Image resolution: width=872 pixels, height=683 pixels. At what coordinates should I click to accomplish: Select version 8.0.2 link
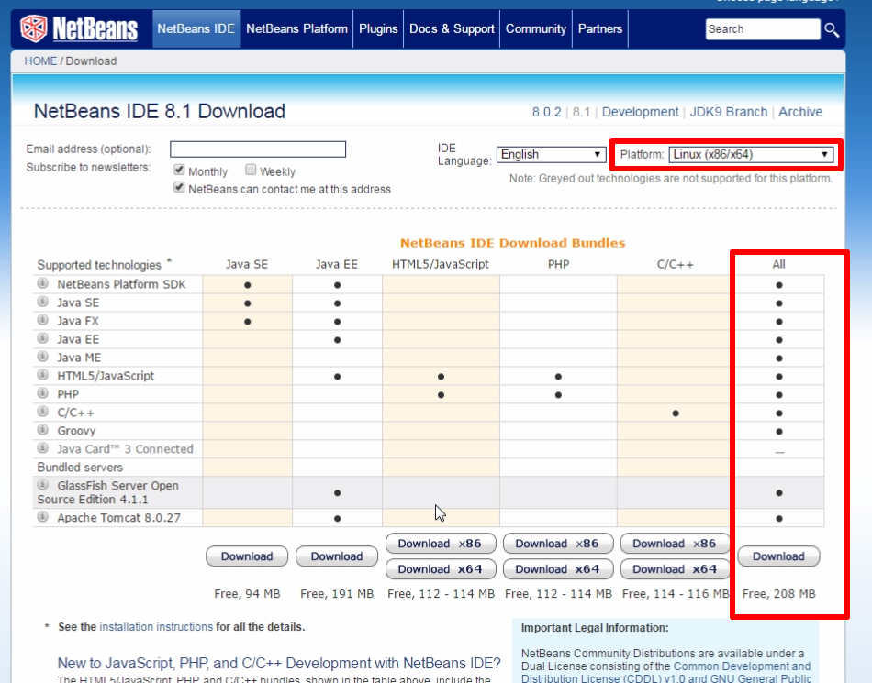point(547,112)
